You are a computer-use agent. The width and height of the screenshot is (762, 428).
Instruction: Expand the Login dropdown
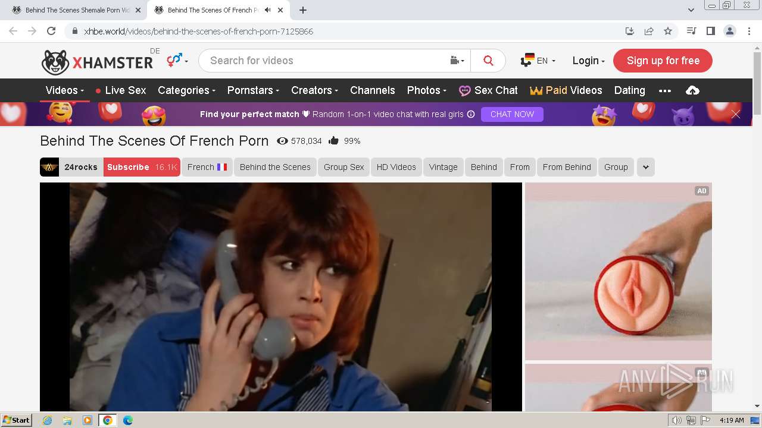click(588, 61)
